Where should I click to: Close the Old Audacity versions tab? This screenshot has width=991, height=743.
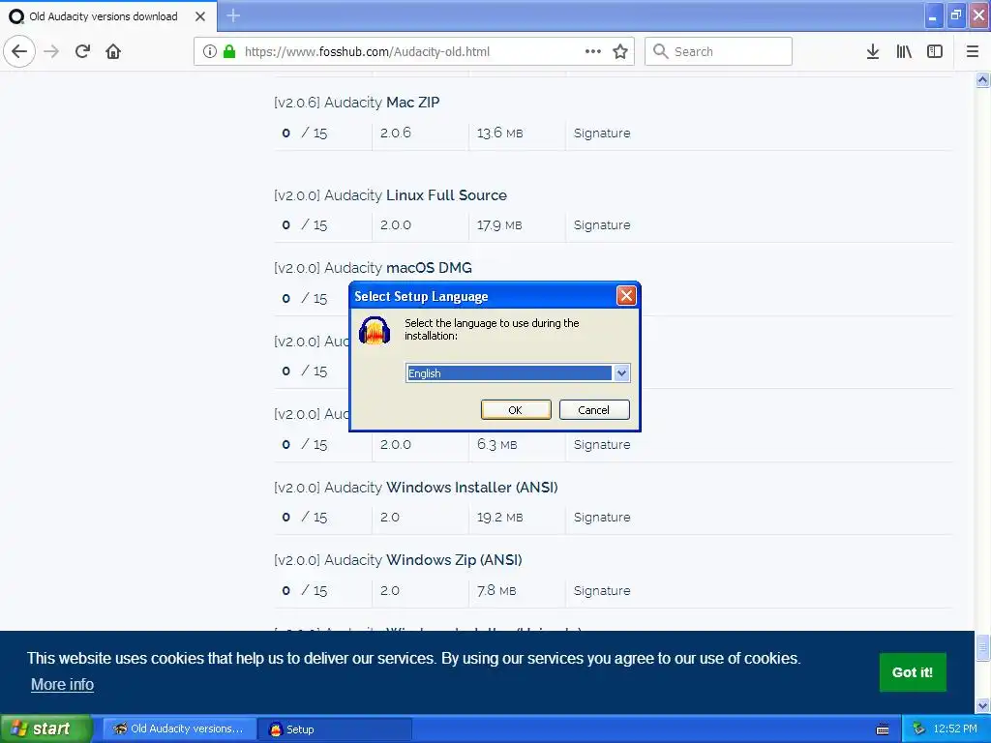pyautogui.click(x=200, y=16)
